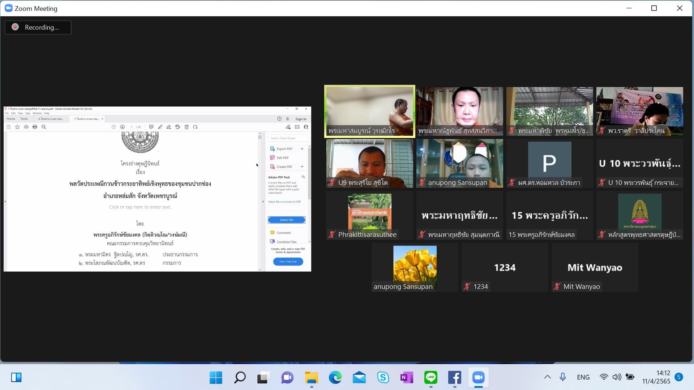Switch to the 4- document tab

[51, 119]
